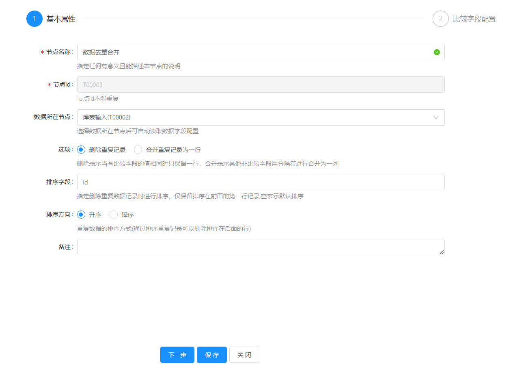
Task: Select the 删除重复记录 radio option
Action: click(x=81, y=150)
